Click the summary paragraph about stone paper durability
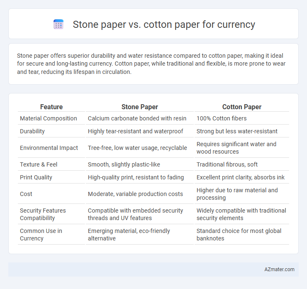This screenshot has height=289, width=307. tap(151, 64)
